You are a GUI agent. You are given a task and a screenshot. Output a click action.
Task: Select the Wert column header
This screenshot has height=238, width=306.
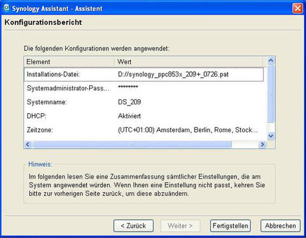(x=189, y=62)
